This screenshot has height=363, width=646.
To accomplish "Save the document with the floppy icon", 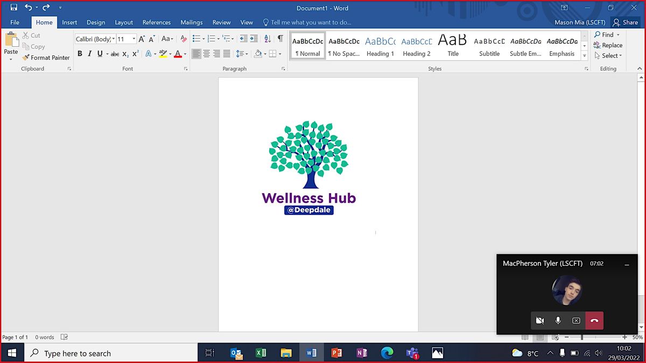I will 14,8.
